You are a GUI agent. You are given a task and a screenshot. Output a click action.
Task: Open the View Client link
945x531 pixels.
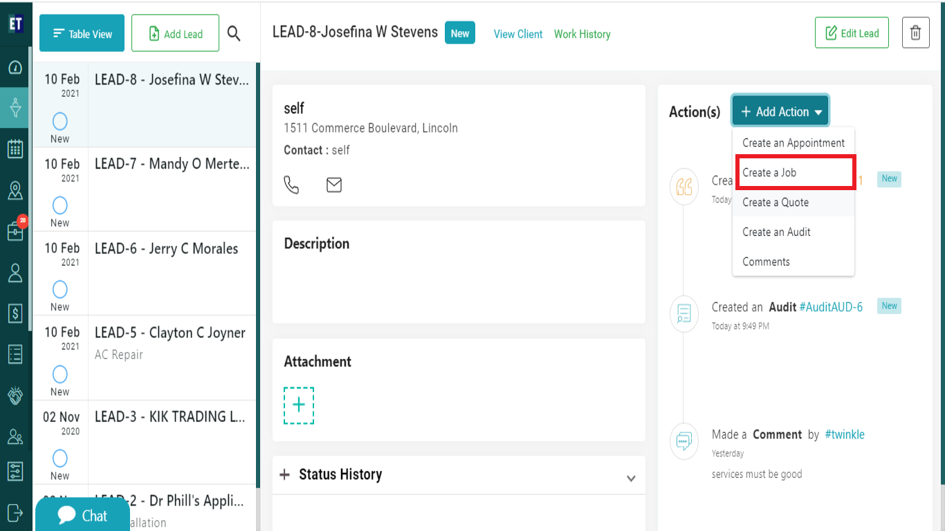(518, 34)
